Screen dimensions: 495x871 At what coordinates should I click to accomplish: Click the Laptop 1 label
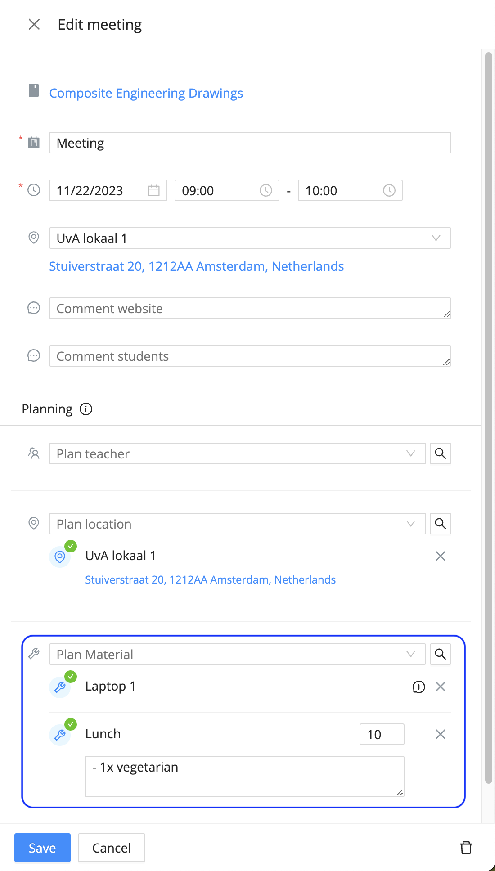coord(110,686)
